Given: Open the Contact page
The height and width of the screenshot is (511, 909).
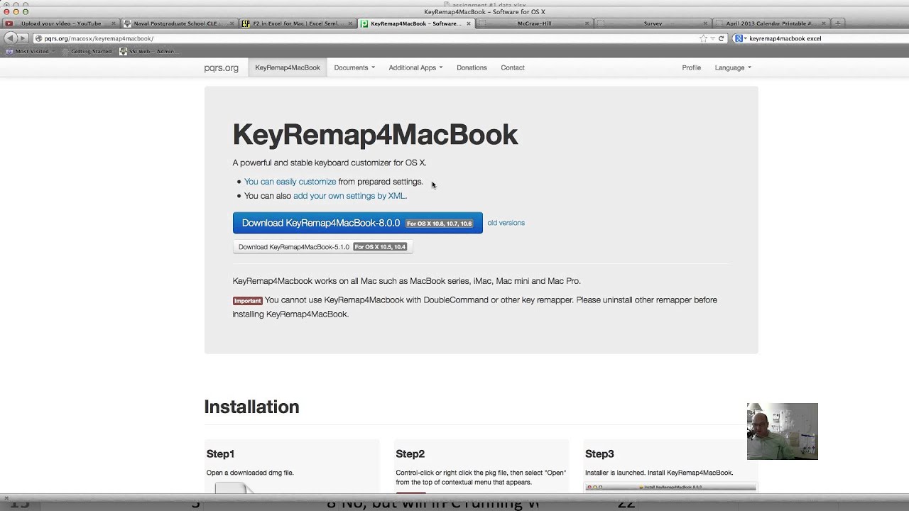Looking at the screenshot, I should pos(513,67).
